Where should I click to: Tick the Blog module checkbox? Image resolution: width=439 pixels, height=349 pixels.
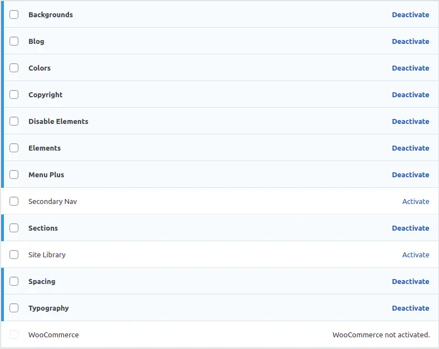pos(14,41)
